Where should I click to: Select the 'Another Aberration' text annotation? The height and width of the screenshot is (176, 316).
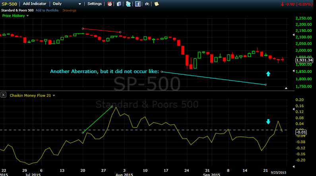point(105,71)
